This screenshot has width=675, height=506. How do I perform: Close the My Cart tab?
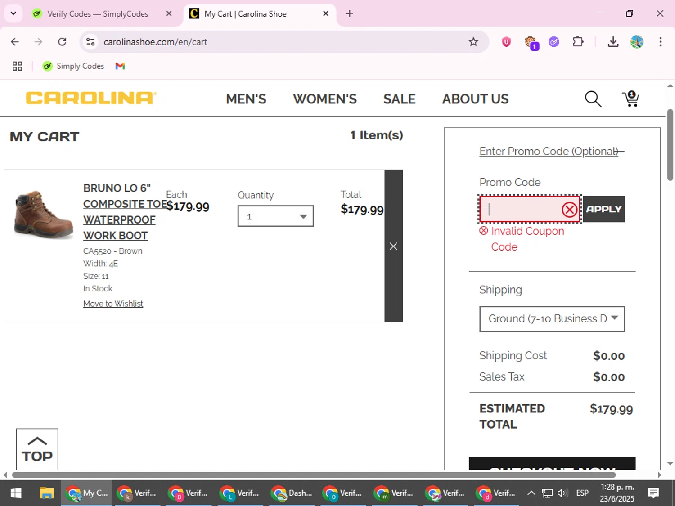(326, 13)
